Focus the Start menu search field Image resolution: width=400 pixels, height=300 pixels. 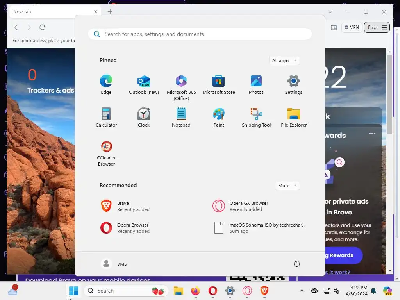click(200, 34)
